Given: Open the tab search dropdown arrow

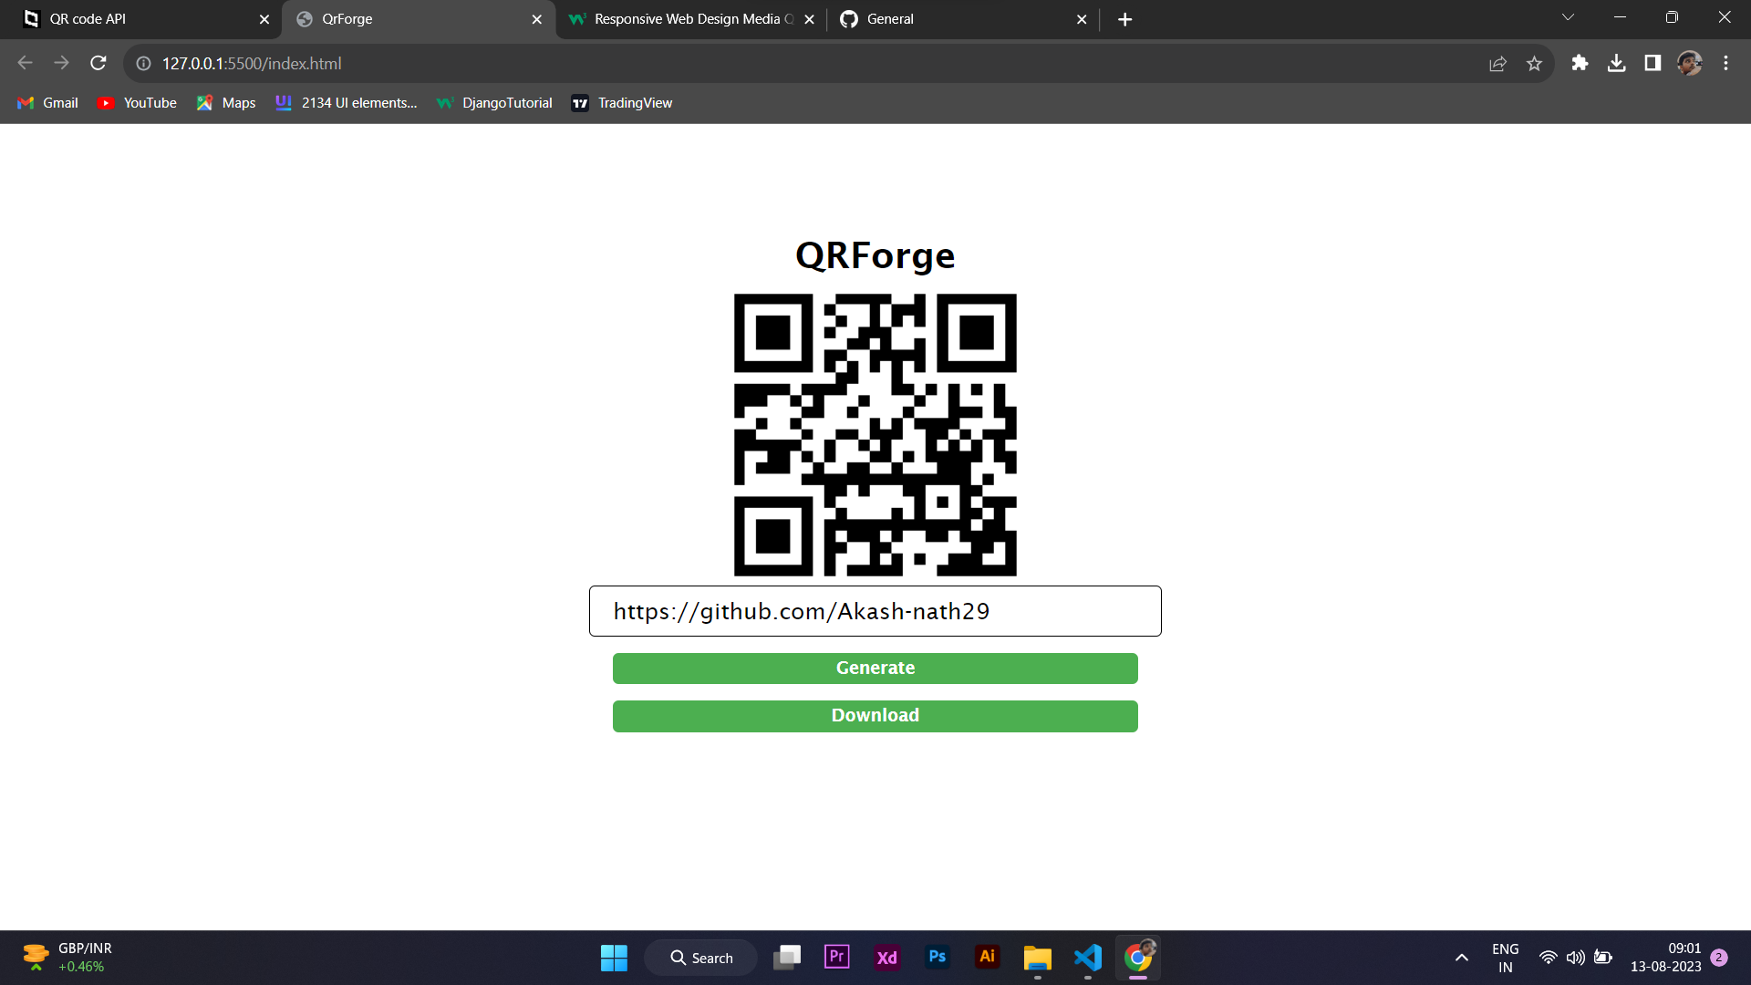Looking at the screenshot, I should pos(1568,16).
